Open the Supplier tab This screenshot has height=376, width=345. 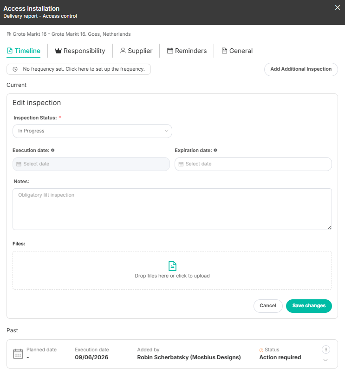coord(136,51)
